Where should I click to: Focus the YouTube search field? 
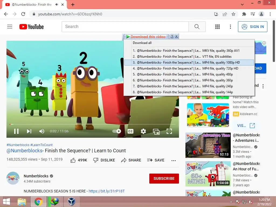125,27
